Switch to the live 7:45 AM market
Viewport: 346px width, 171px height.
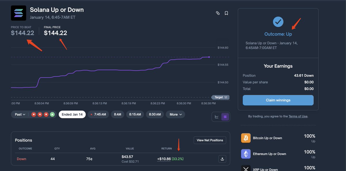pyautogui.click(x=98, y=114)
